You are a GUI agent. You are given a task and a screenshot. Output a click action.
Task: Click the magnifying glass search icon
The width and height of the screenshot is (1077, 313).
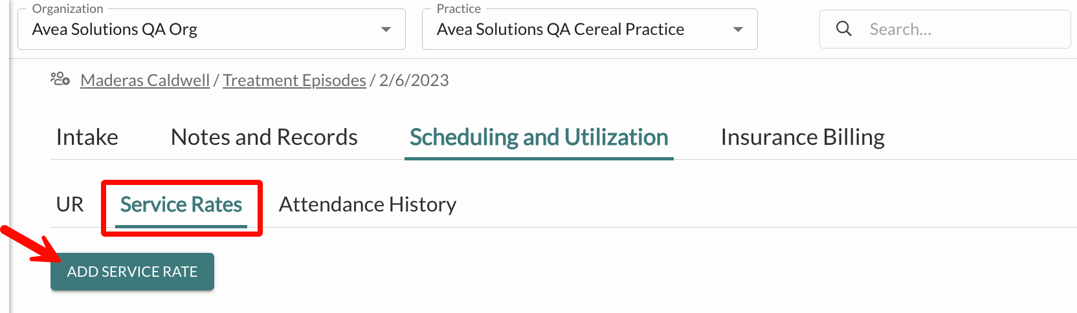tap(843, 28)
